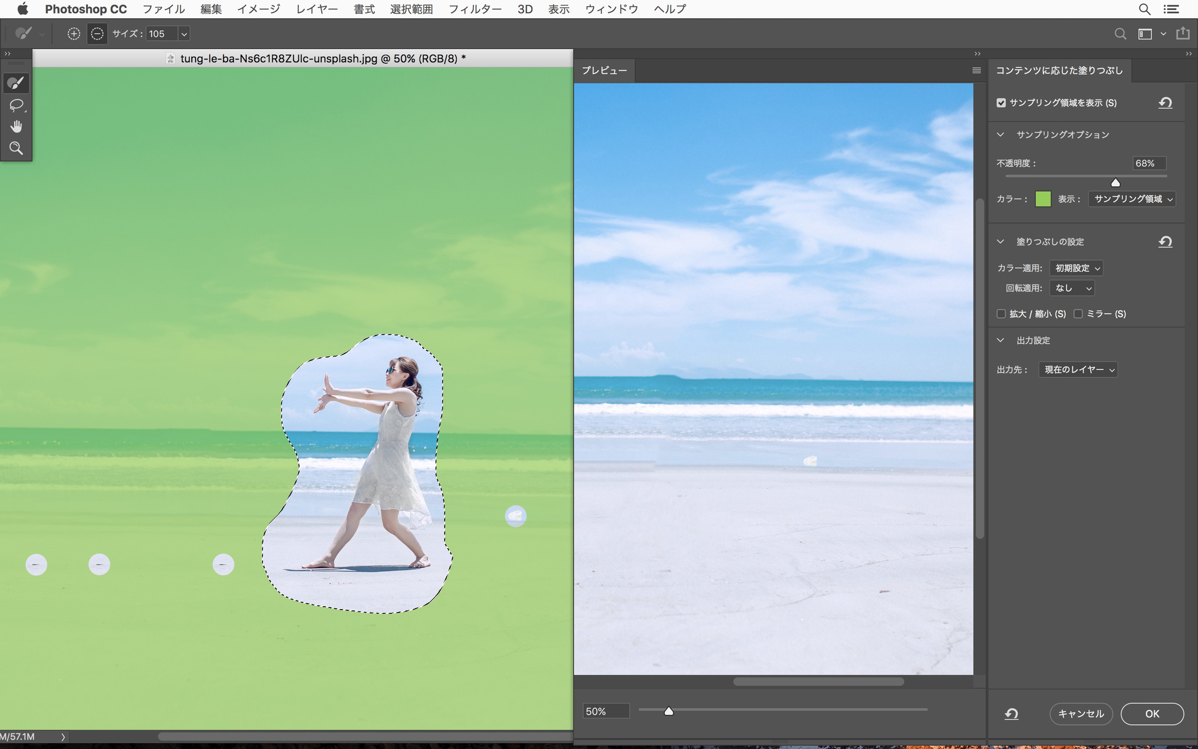Select the Hand tool
The image size is (1198, 749).
pos(16,127)
